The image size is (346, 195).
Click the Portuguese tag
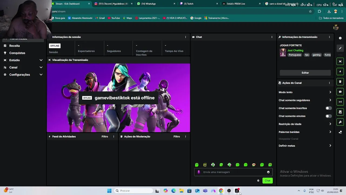coord(295,55)
